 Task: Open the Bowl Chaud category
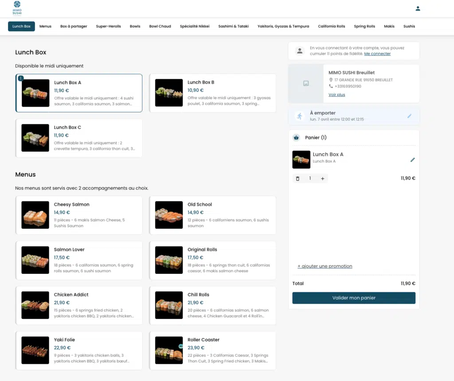point(160,27)
